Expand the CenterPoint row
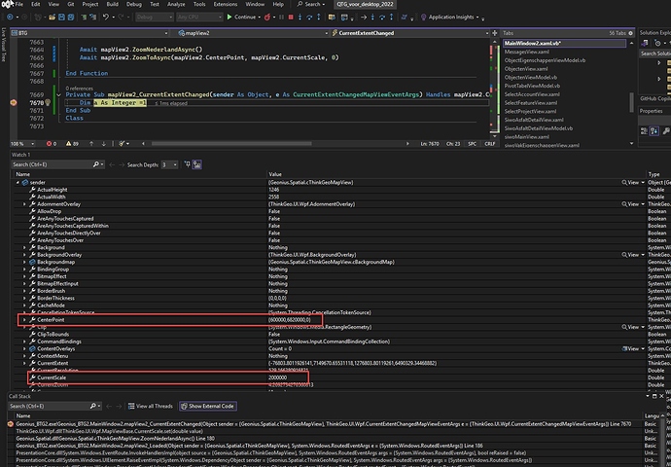This screenshot has width=671, height=467. click(24, 320)
